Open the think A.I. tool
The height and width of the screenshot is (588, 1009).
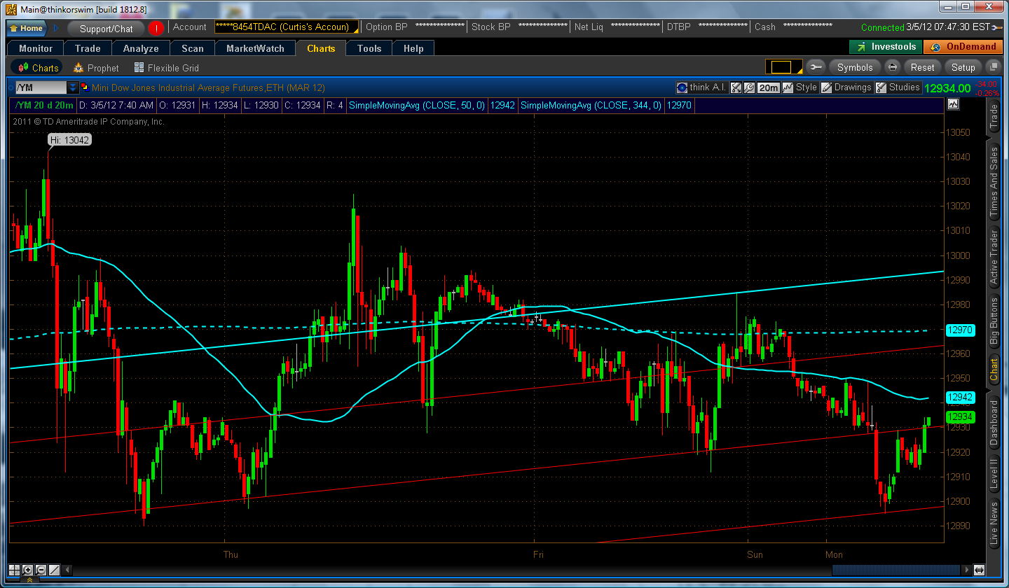pyautogui.click(x=702, y=87)
